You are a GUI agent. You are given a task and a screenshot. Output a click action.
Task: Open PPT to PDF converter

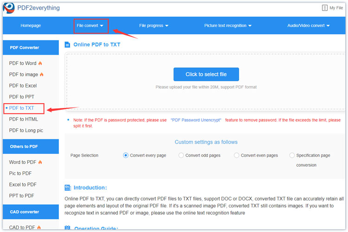(21, 196)
